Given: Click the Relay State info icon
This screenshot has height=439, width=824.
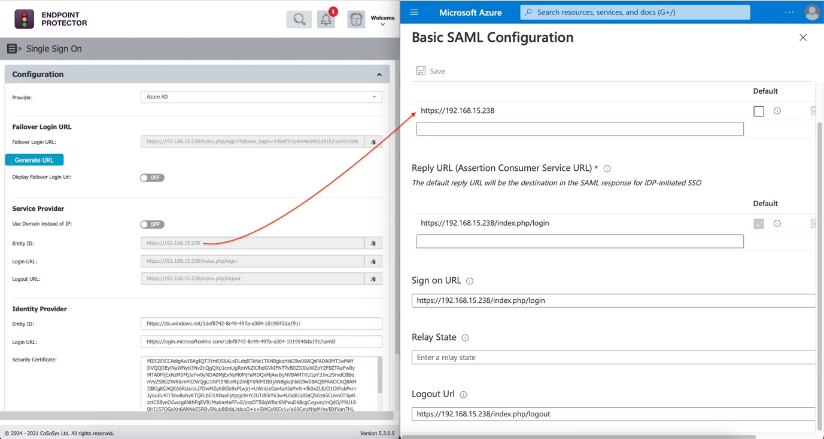Looking at the screenshot, I should coord(465,338).
